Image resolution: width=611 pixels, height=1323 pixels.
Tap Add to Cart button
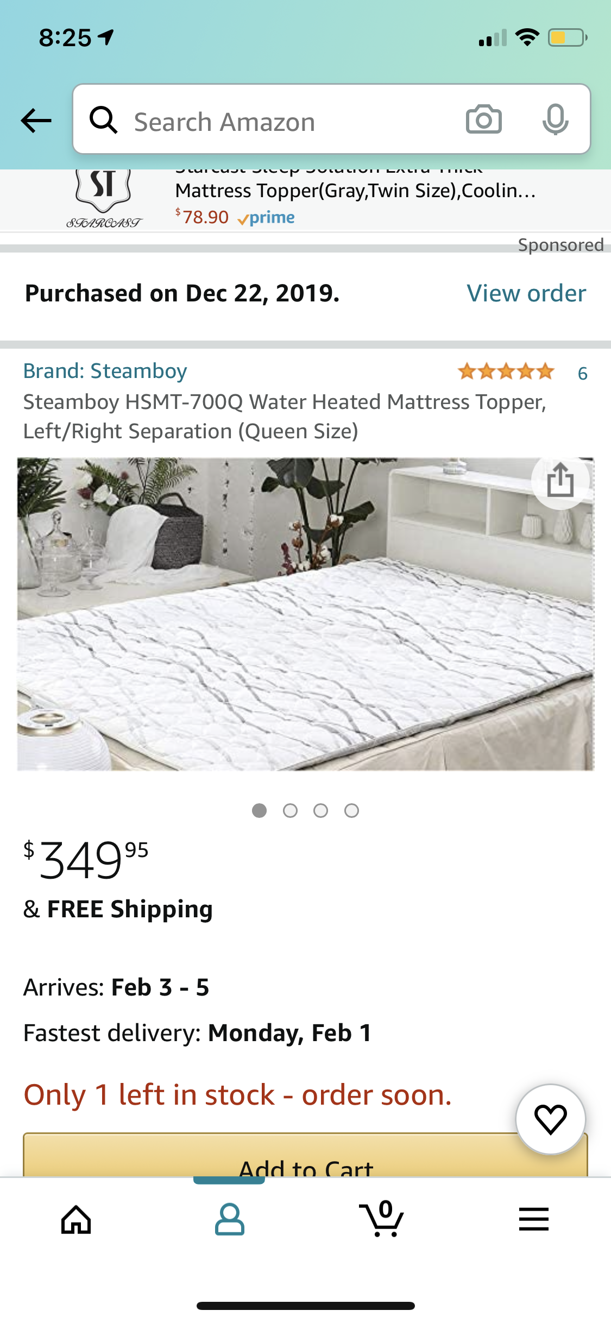[x=305, y=1155]
